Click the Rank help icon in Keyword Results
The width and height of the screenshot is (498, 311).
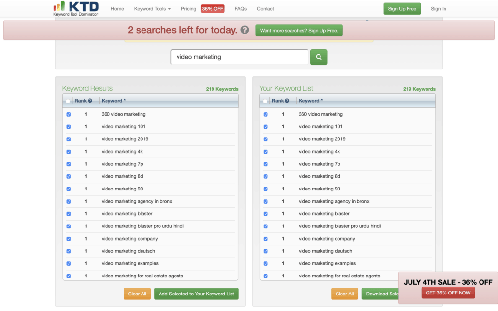(x=90, y=101)
